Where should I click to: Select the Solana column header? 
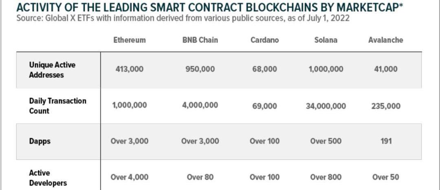click(326, 40)
